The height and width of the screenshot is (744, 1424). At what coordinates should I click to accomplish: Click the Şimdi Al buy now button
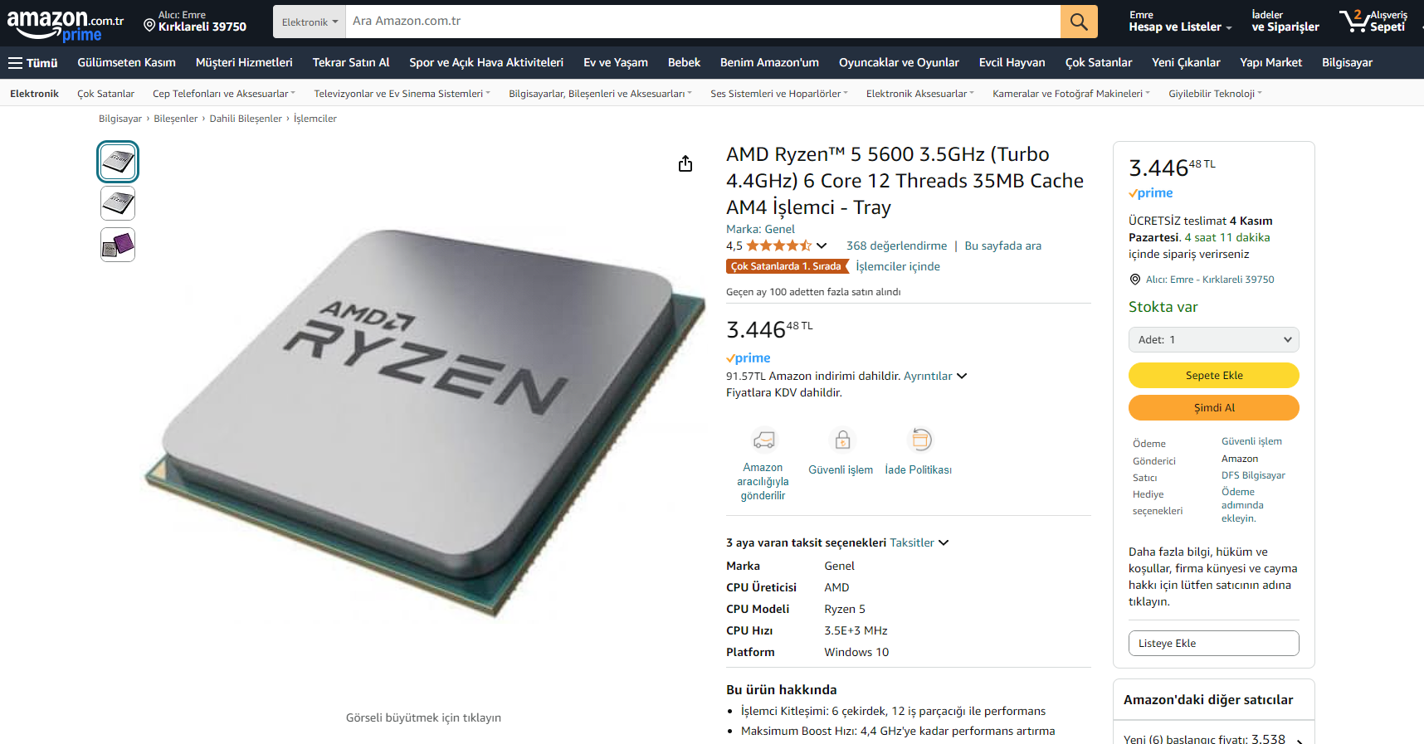click(x=1214, y=407)
